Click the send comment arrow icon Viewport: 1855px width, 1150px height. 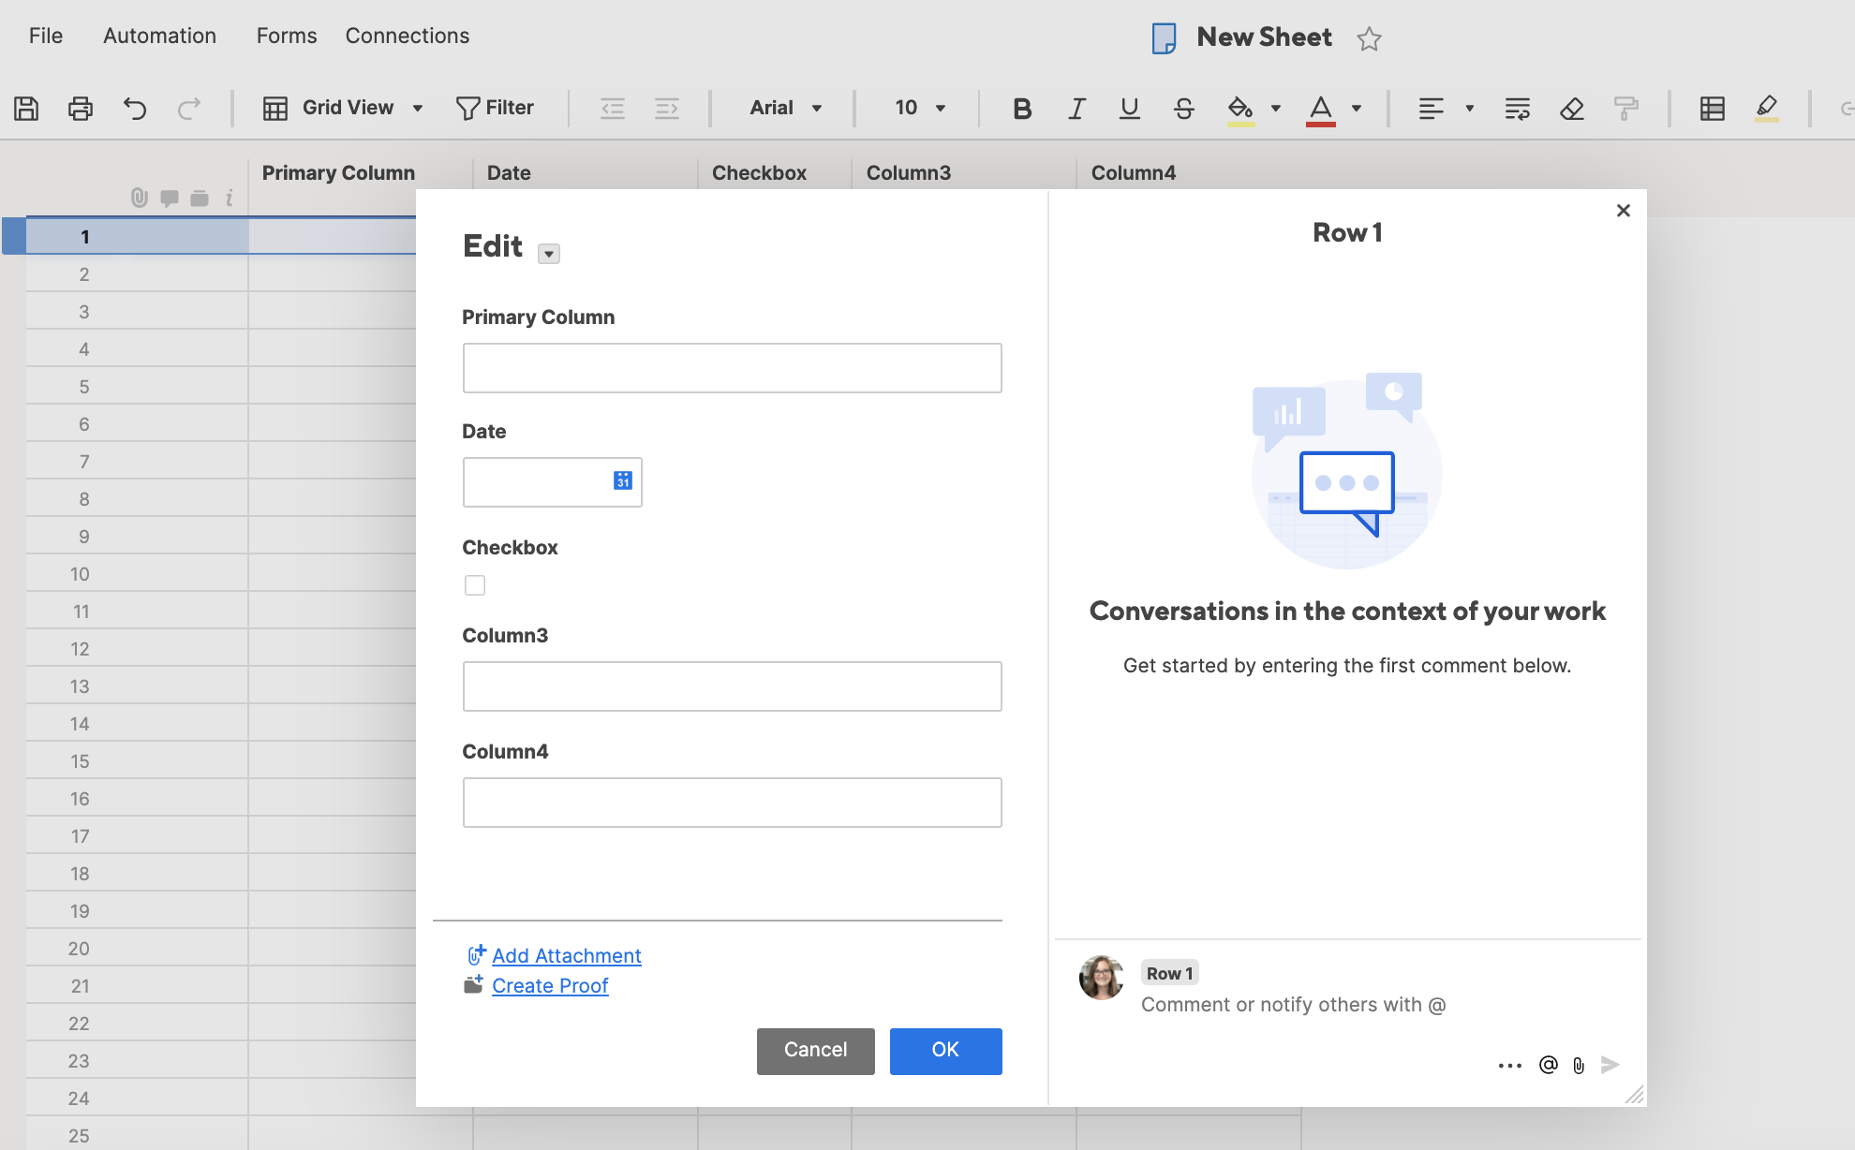(x=1610, y=1065)
